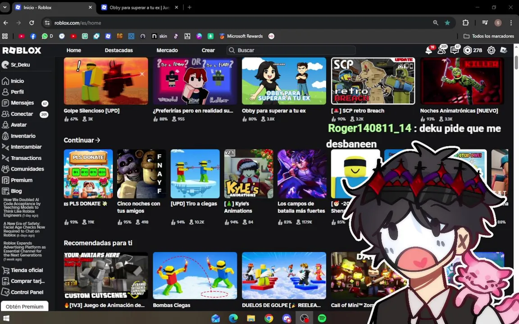Click the Obtén Premium button

coord(24,306)
